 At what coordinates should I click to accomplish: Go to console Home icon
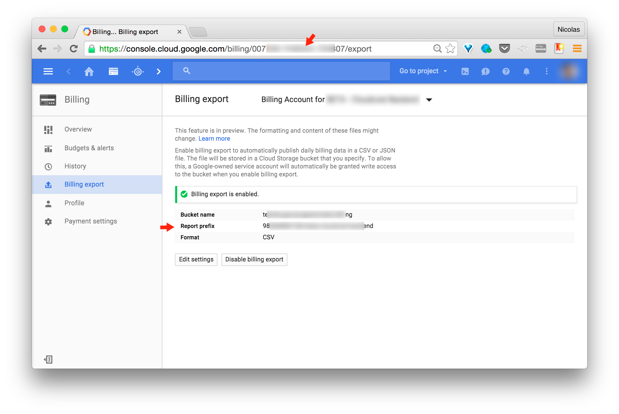[89, 71]
